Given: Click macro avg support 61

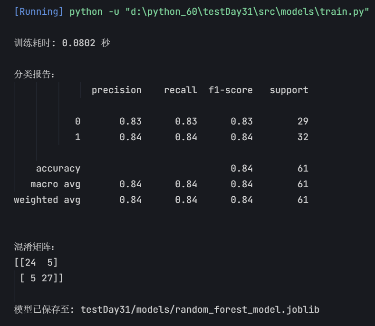Looking at the screenshot, I should 303,184.
